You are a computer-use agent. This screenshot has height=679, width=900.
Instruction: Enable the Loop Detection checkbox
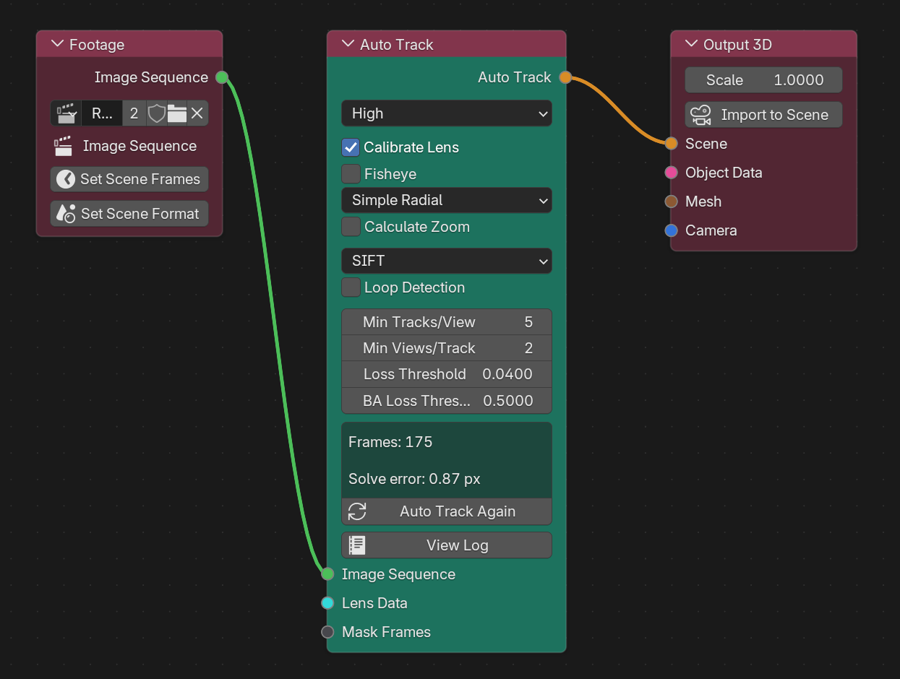(x=351, y=287)
